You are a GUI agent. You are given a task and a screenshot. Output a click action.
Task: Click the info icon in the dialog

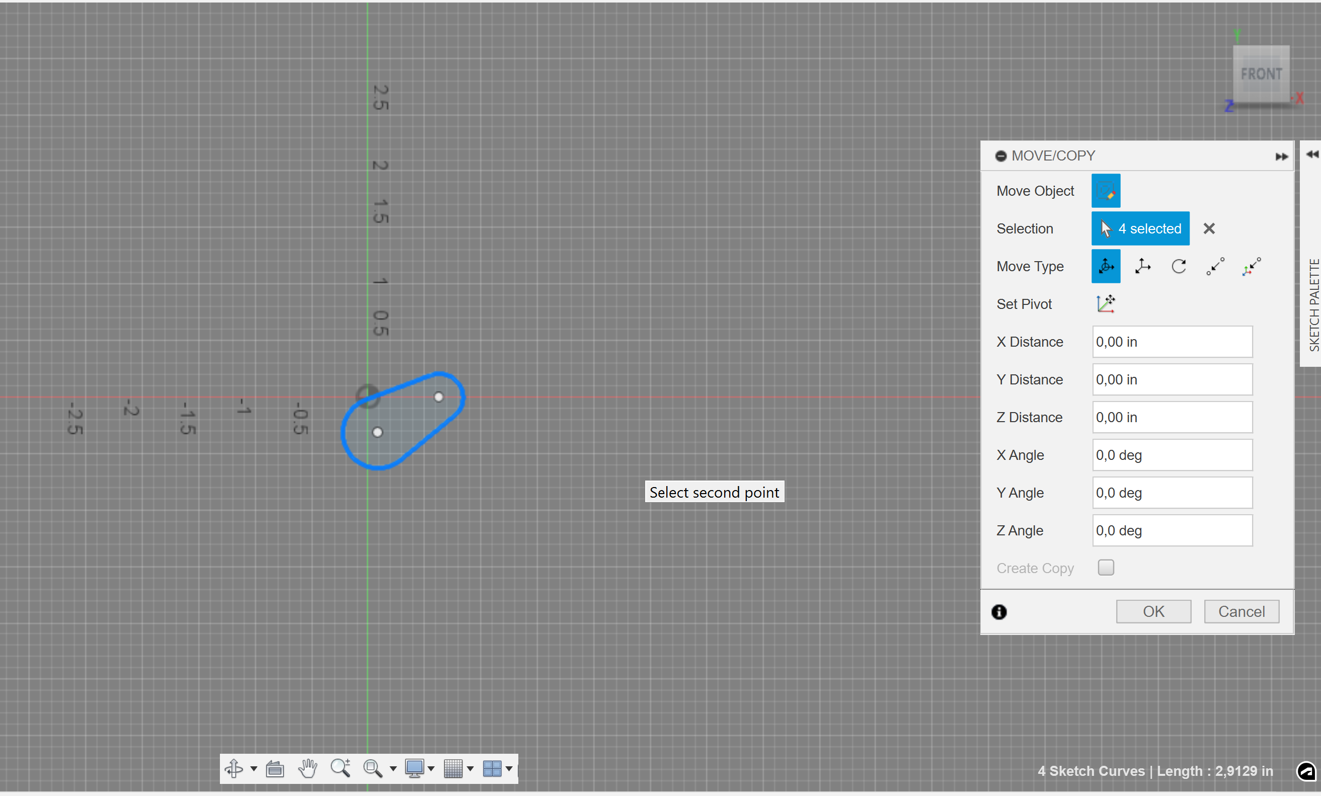click(x=999, y=612)
